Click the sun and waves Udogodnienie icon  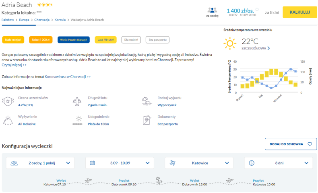[77, 121]
